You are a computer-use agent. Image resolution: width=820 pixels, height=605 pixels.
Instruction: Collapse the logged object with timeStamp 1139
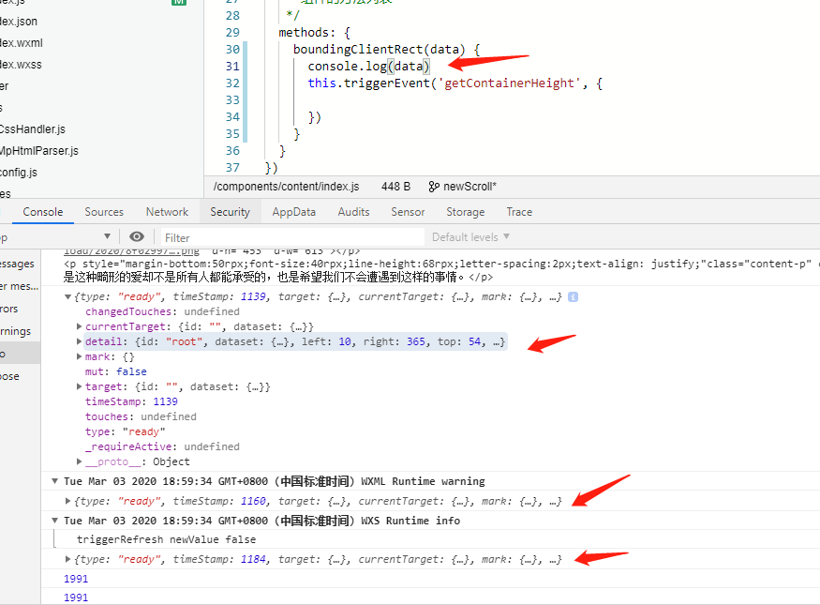(x=67, y=296)
